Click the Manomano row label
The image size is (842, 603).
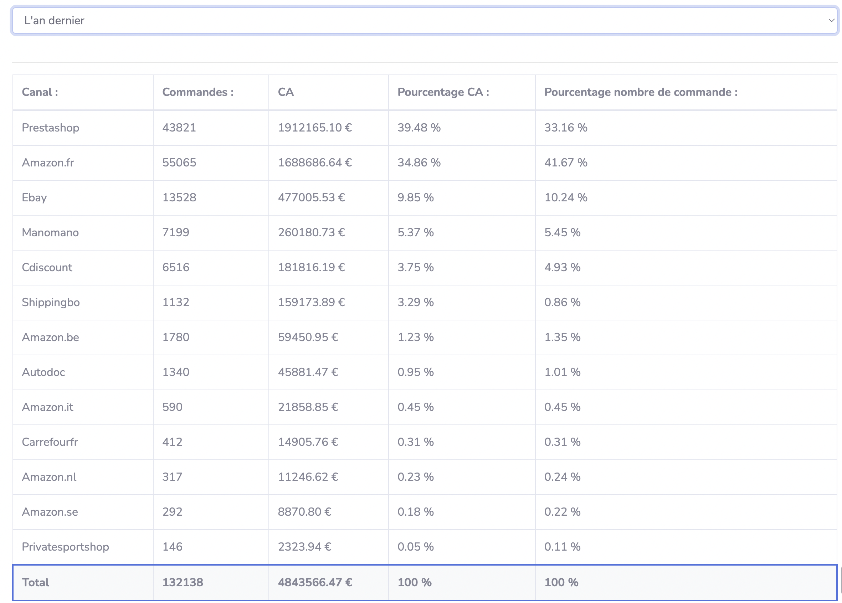[50, 232]
